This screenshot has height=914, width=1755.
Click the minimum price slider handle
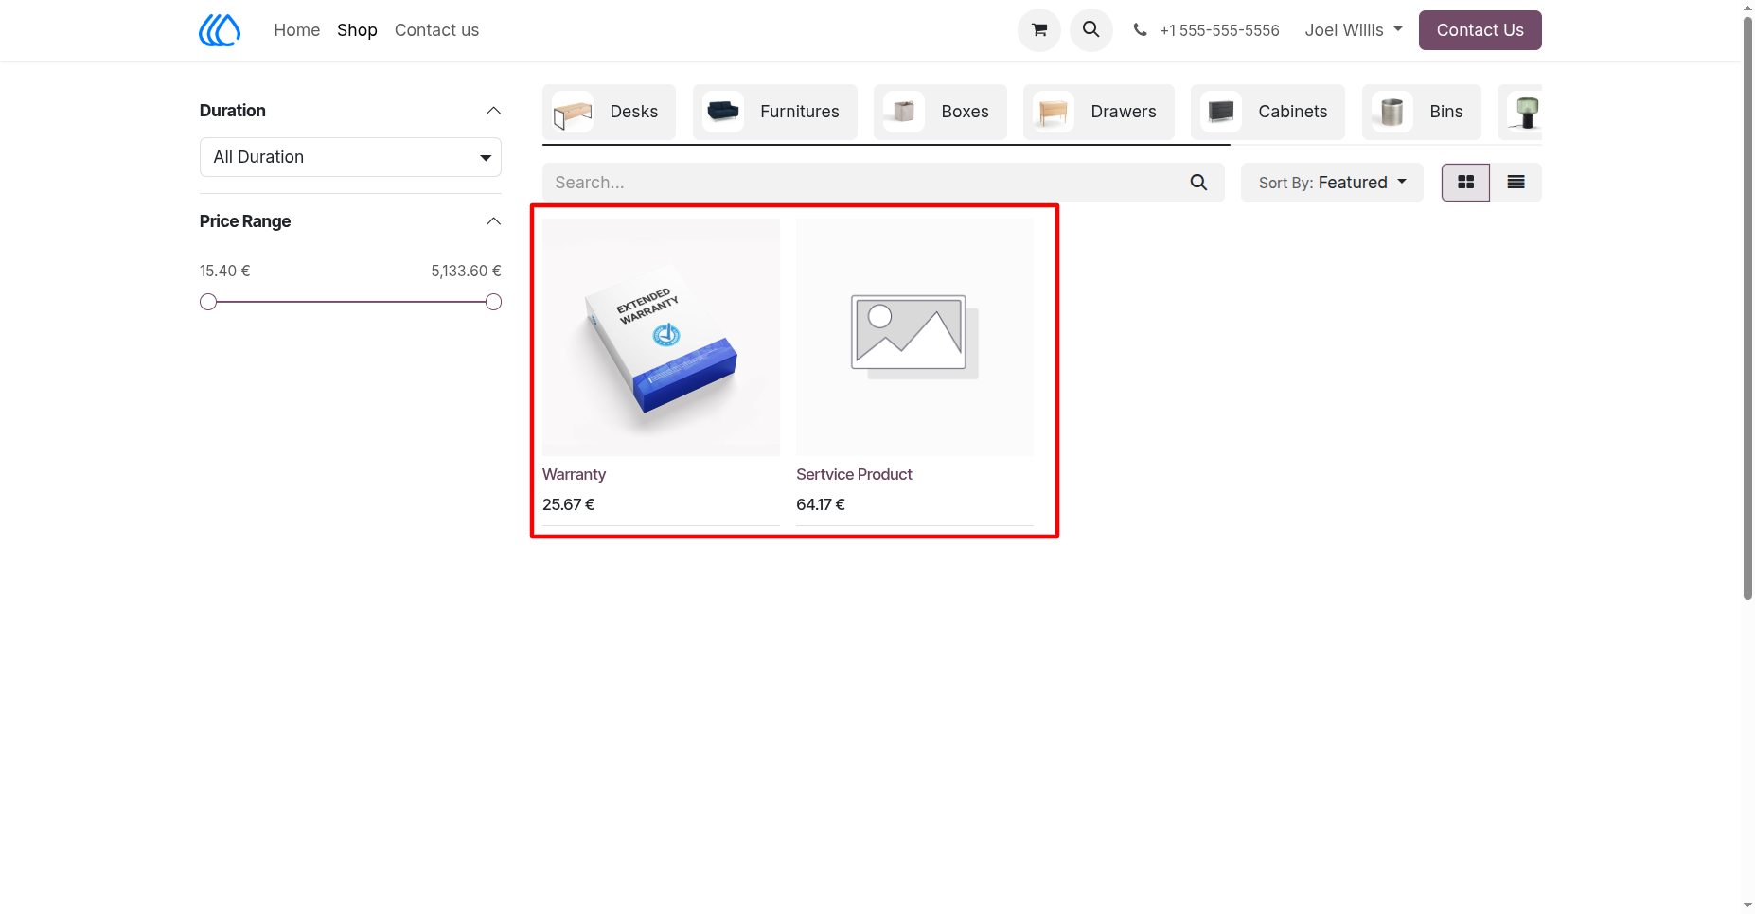208,302
